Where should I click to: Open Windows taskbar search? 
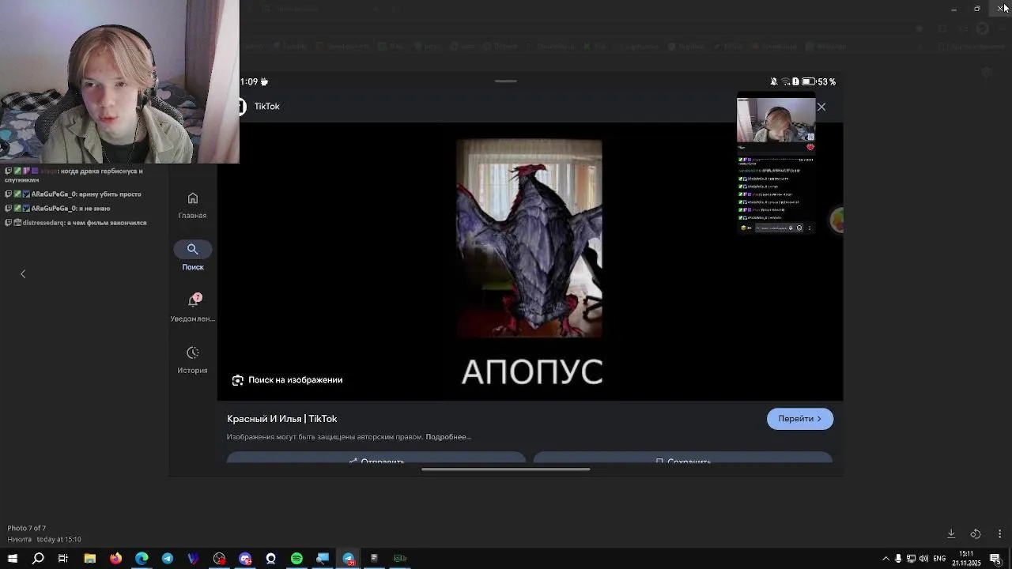click(38, 559)
